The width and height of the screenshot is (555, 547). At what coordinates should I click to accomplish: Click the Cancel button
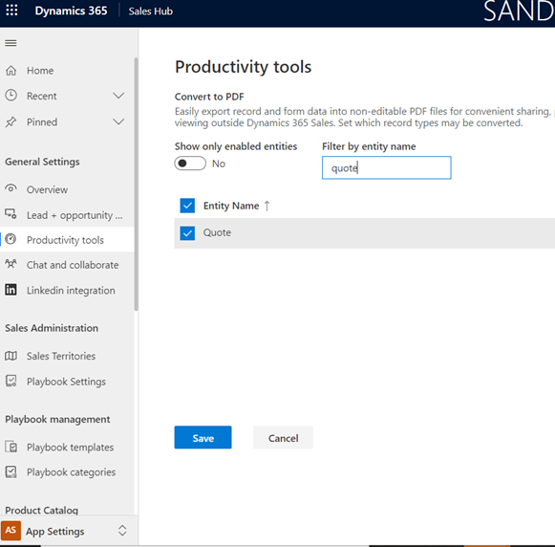[x=283, y=438]
